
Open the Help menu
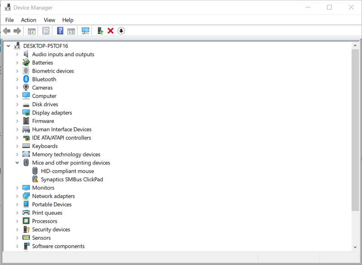(x=68, y=20)
